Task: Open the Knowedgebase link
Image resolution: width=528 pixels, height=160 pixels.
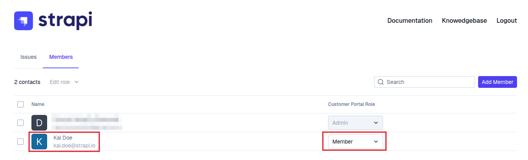Action: (464, 20)
